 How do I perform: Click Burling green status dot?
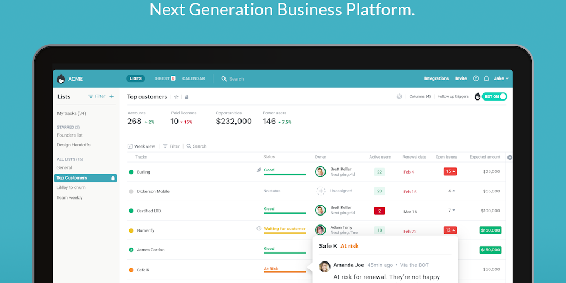[131, 172]
